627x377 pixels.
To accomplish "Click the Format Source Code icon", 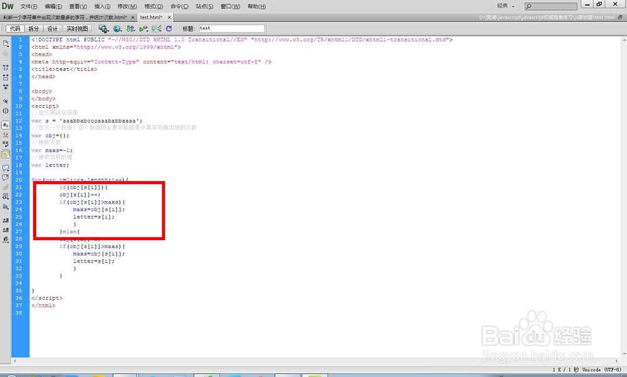I will (6, 240).
